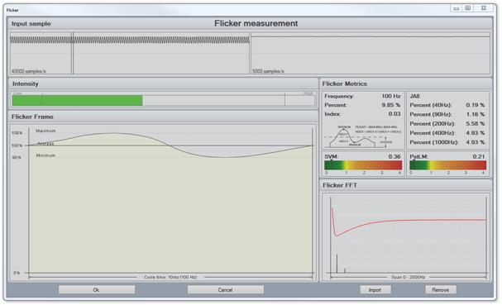
Task: Click the Input sample header
Action: [x=31, y=24]
